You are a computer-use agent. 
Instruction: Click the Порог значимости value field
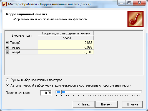46,93
